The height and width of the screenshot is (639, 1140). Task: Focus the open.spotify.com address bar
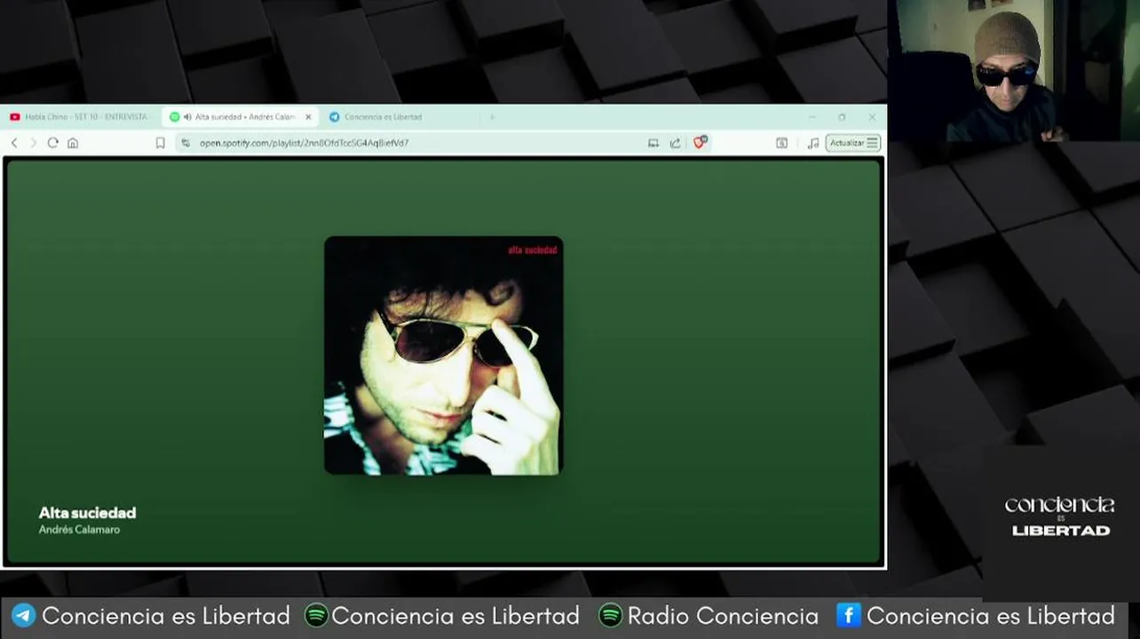pyautogui.click(x=444, y=143)
